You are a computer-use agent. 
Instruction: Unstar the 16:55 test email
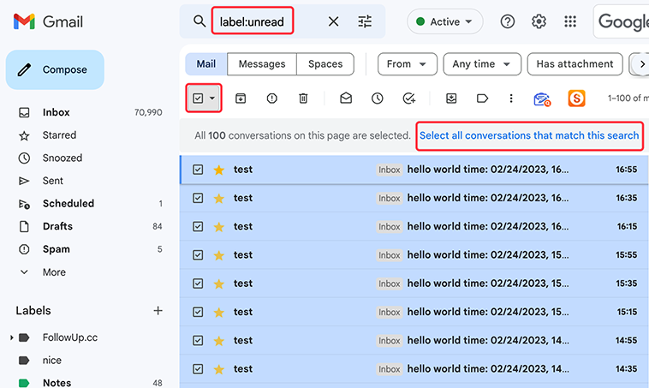click(x=219, y=170)
